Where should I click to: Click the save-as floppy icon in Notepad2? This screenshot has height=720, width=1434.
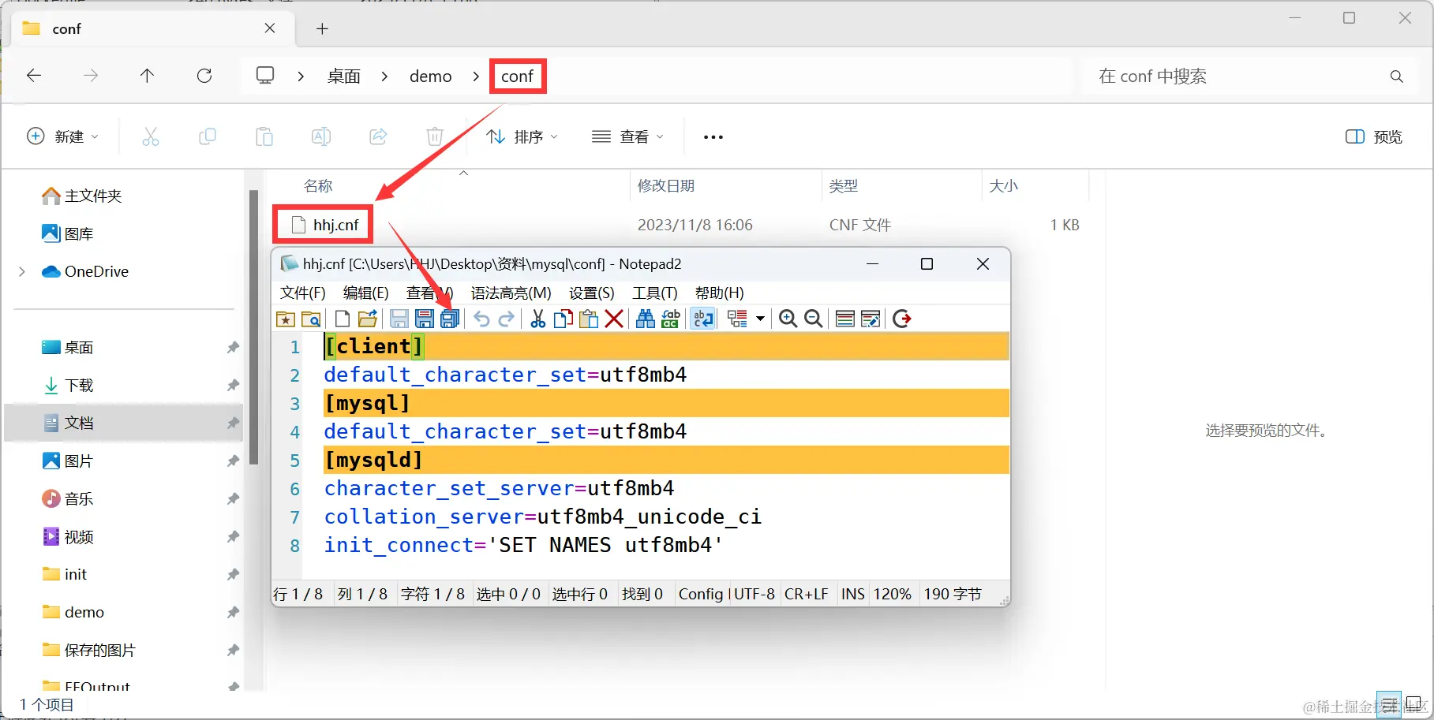425,319
